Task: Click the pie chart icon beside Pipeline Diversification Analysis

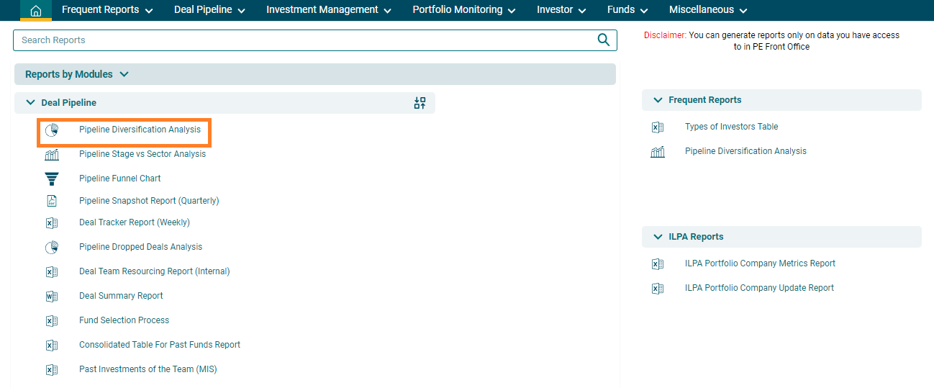Action: pos(52,130)
